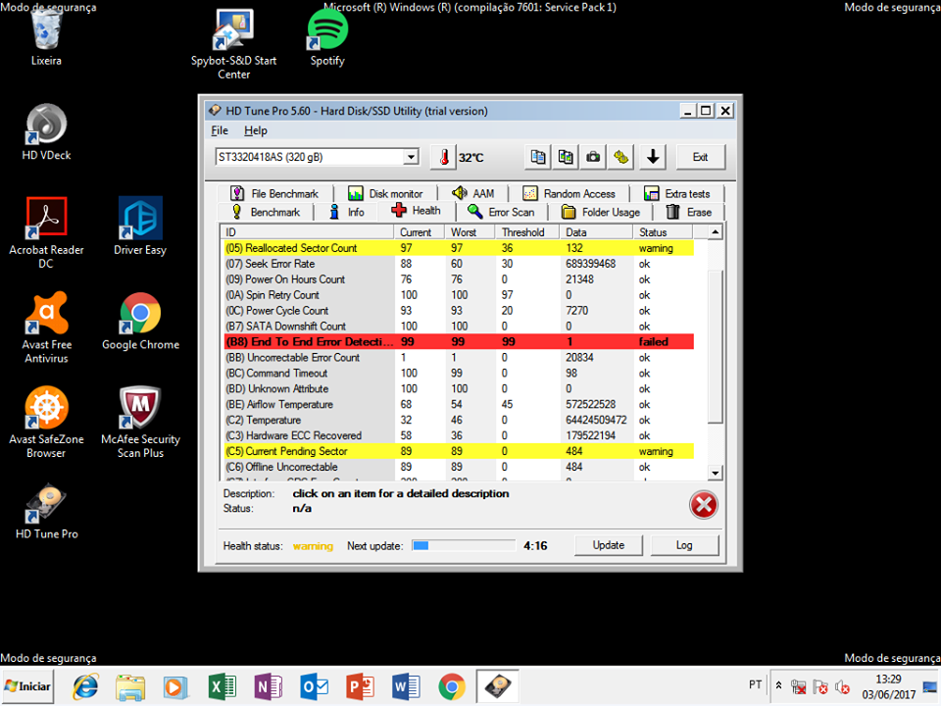Click the health list scrollbar down arrow

point(715,473)
